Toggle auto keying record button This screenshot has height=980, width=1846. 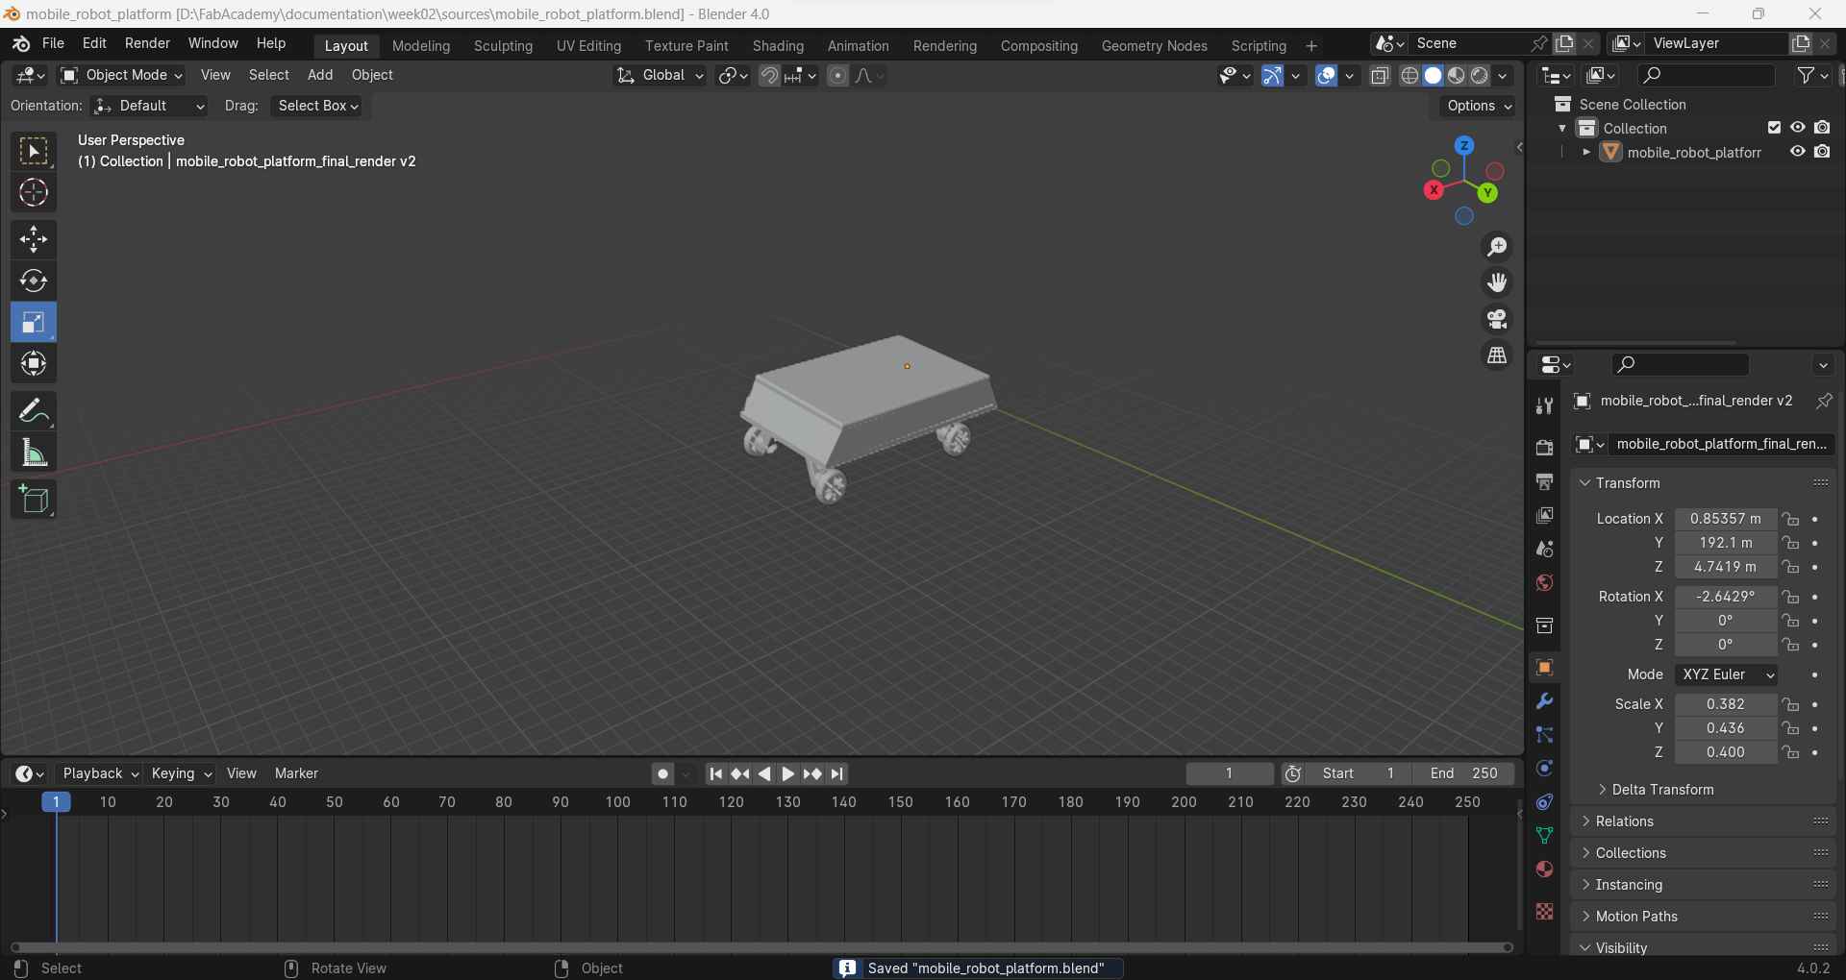pyautogui.click(x=662, y=774)
